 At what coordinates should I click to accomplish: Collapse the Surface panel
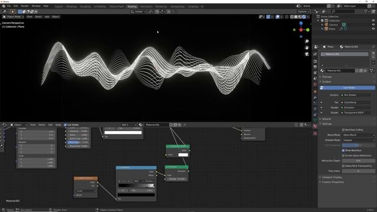(326, 82)
